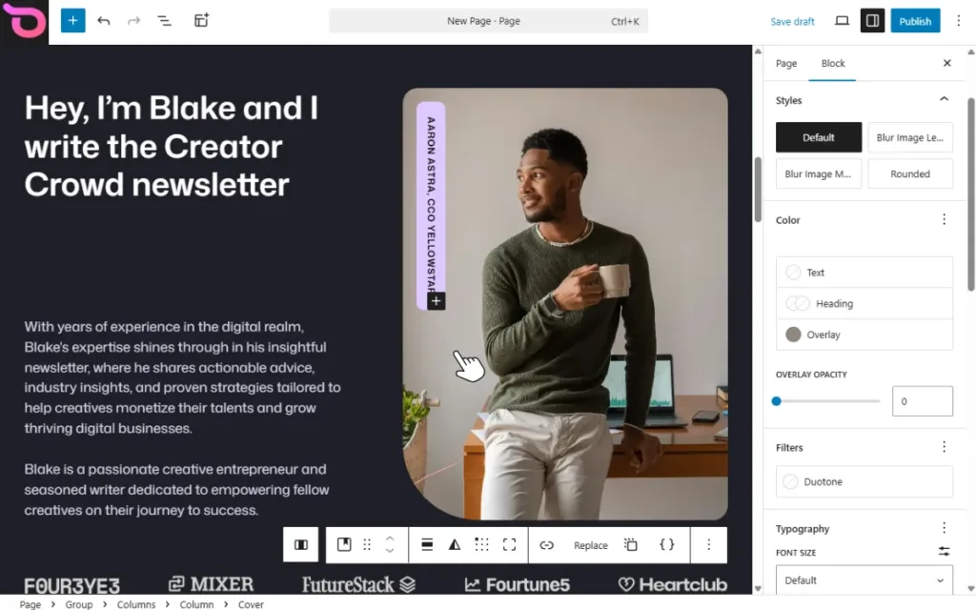The image size is (976, 610).
Task: Switch to the Page tab
Action: click(x=786, y=64)
